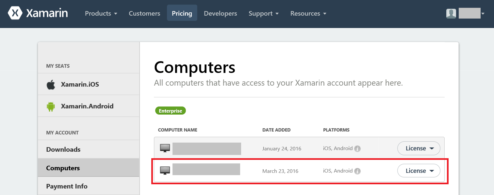
Task: Select Xamarin.iOS in the sidebar
Action: [x=89, y=84]
